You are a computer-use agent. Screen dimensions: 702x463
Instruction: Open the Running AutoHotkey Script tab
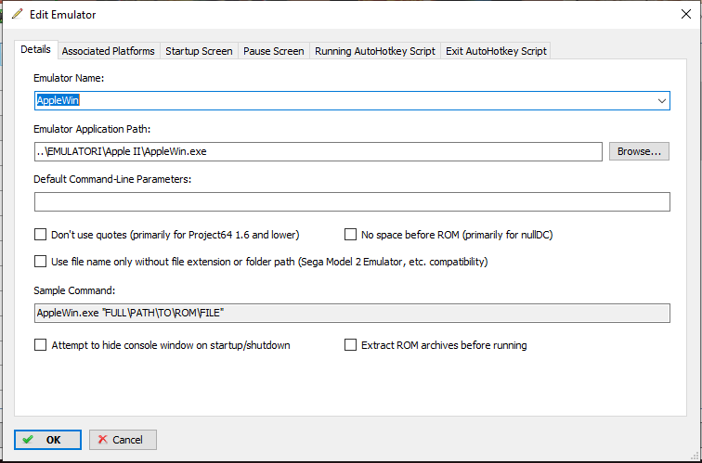(x=375, y=51)
